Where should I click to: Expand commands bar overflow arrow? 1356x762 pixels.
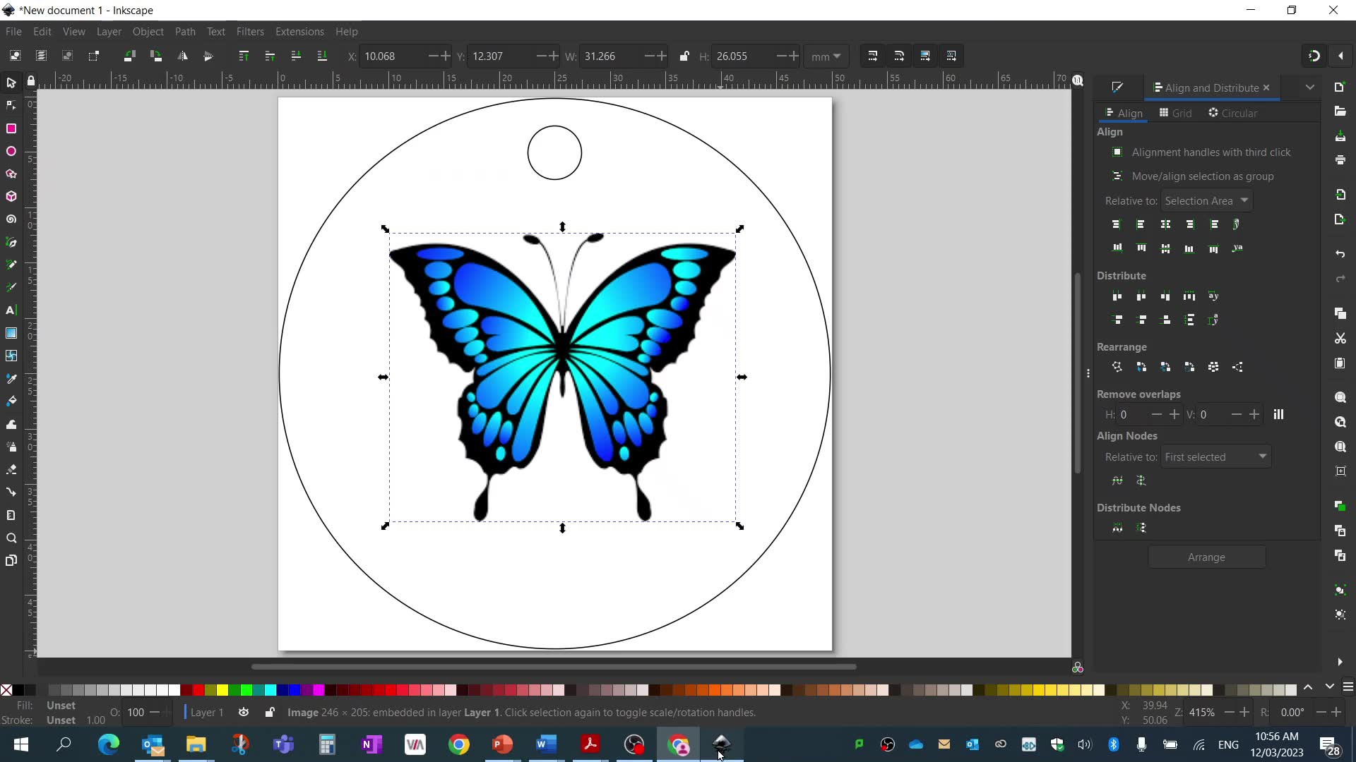[1340, 662]
